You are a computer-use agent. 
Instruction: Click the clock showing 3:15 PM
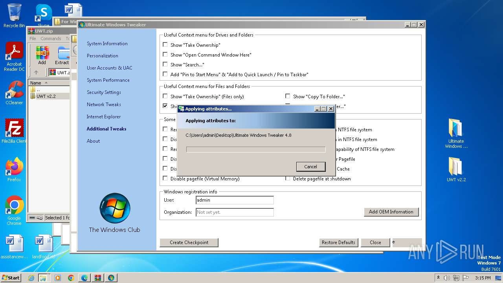pyautogui.click(x=483, y=278)
